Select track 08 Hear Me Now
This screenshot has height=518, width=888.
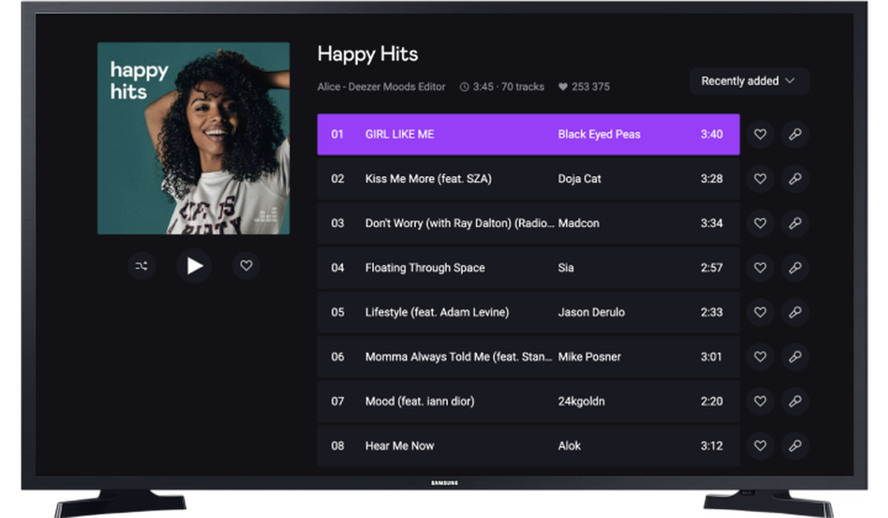click(528, 445)
